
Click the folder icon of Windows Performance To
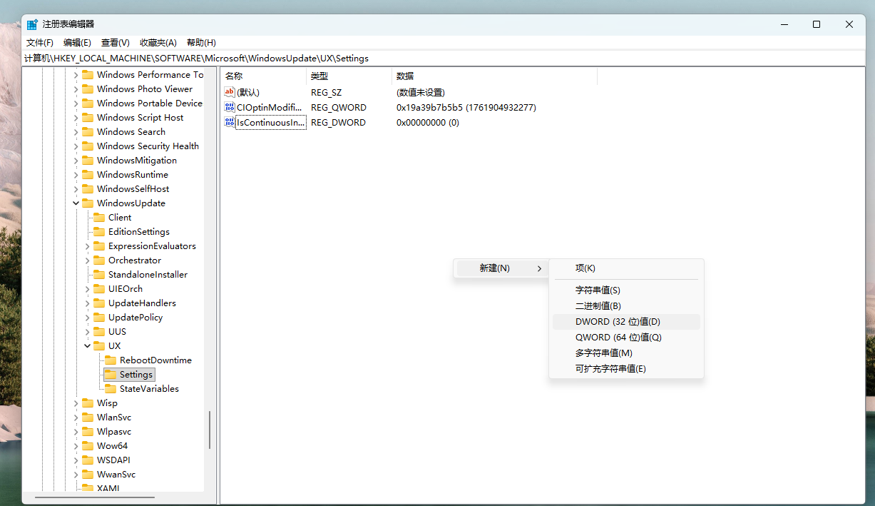(x=88, y=75)
